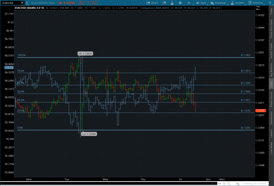The width and height of the screenshot is (274, 186).
Task: Open the Level II side tab
Action: coord(271,133)
